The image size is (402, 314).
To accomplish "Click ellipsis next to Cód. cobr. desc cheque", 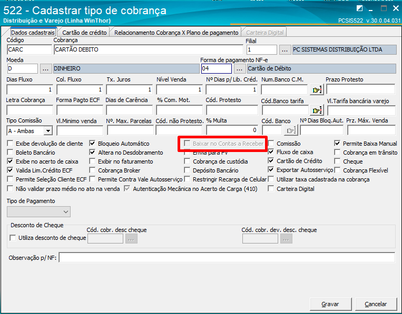I will [131, 239].
